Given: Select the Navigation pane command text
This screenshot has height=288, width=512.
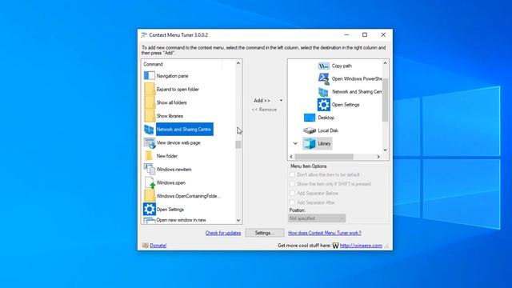Looking at the screenshot, I should (x=173, y=76).
